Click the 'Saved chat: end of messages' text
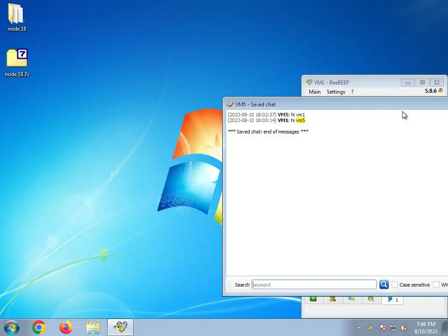 [268, 132]
